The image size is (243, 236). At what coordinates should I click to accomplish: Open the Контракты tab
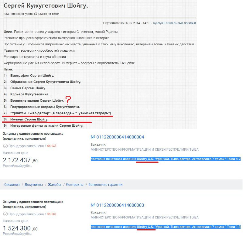[75, 185]
